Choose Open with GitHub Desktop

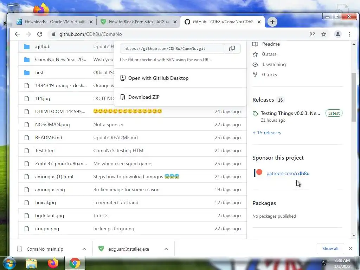pos(158,78)
